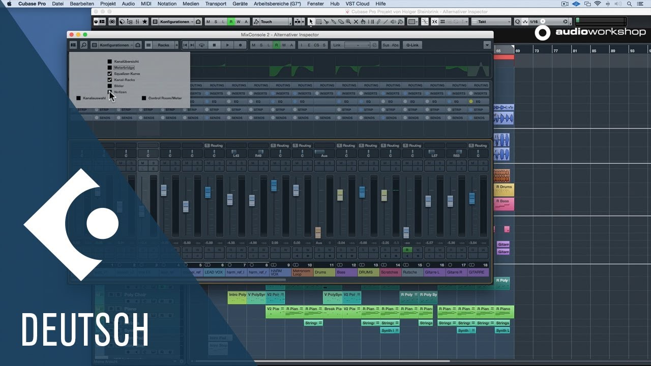Screen dimensions: 651x366
Task: Click the LEAD VOX channel fader
Action: 208,192
